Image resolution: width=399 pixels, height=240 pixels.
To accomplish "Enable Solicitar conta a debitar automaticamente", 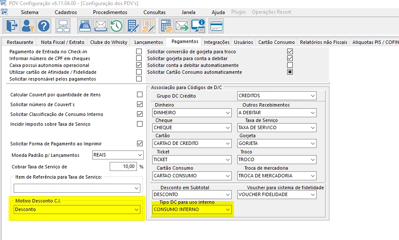I will [x=290, y=65].
